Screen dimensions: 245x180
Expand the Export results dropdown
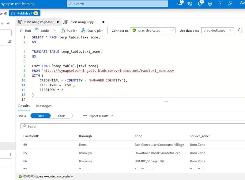coord(112,116)
